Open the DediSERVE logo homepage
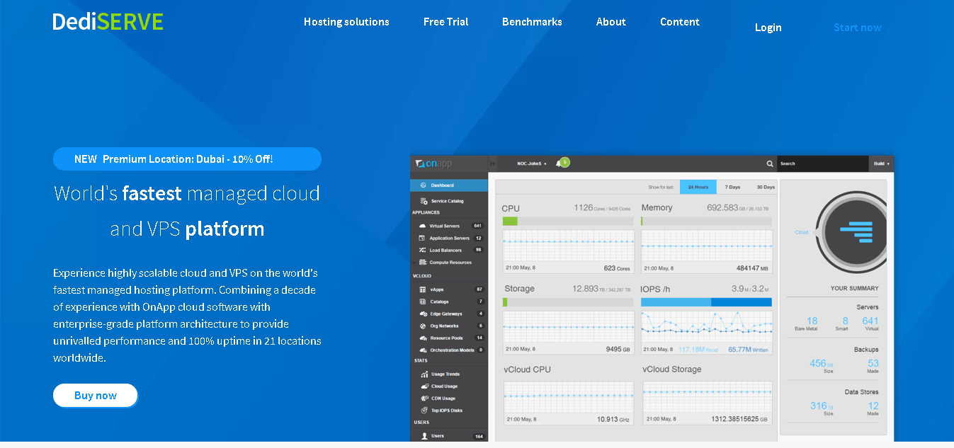Screen dimensions: 954x448 (x=108, y=21)
